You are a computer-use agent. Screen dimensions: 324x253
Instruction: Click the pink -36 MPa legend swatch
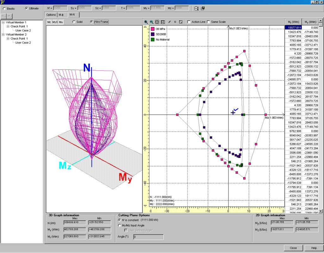pyautogui.click(x=153, y=29)
